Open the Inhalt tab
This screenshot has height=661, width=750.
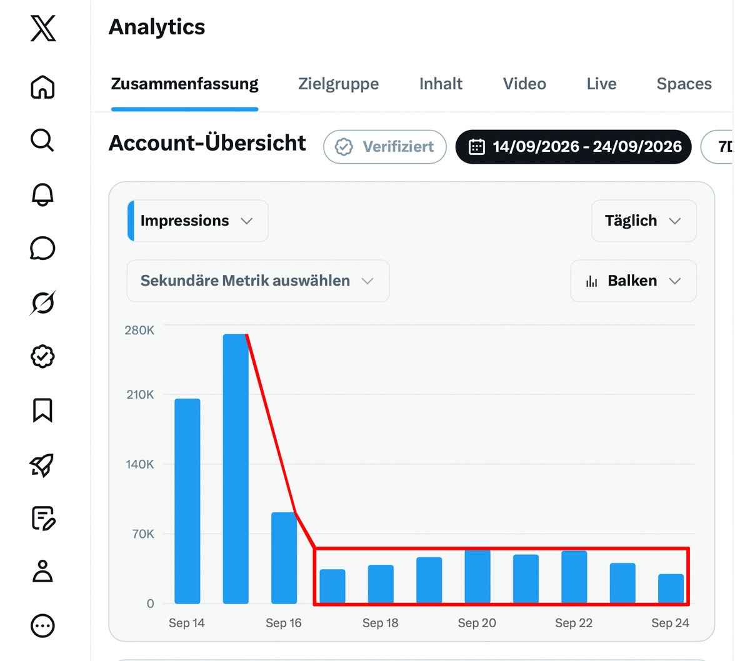coord(441,84)
